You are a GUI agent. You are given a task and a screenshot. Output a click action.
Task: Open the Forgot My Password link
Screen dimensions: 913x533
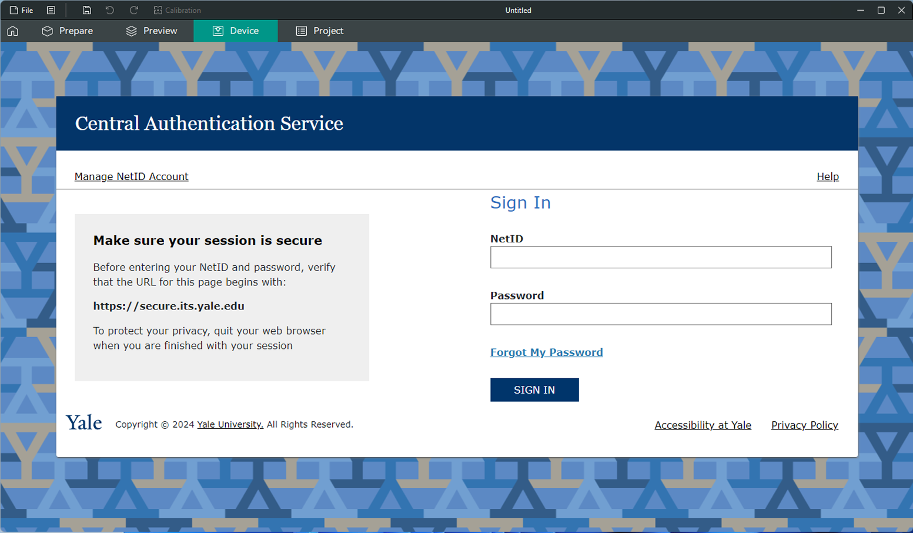click(546, 352)
